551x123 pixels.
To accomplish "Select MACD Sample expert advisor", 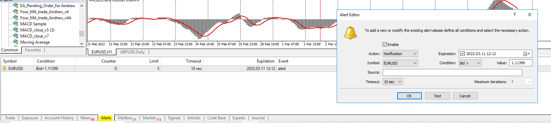I will click(33, 24).
